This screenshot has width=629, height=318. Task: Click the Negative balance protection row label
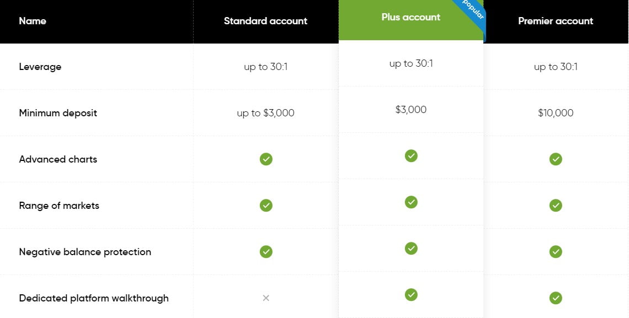pyautogui.click(x=85, y=252)
